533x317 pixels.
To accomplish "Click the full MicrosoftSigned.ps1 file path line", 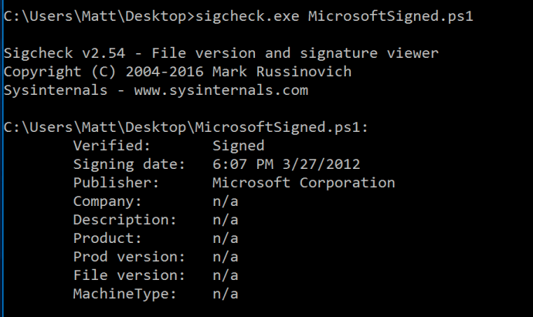I will [x=186, y=127].
